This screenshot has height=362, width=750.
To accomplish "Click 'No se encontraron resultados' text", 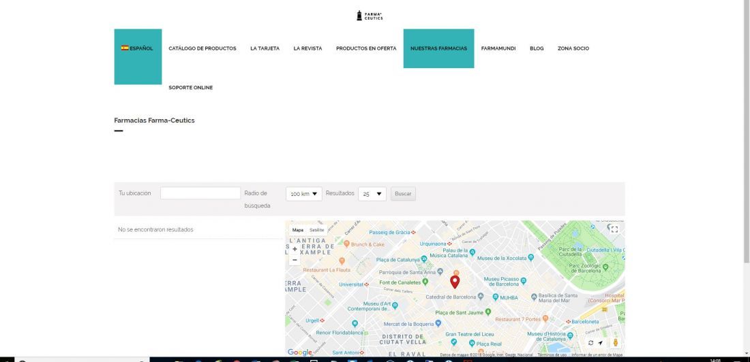I will [x=155, y=230].
